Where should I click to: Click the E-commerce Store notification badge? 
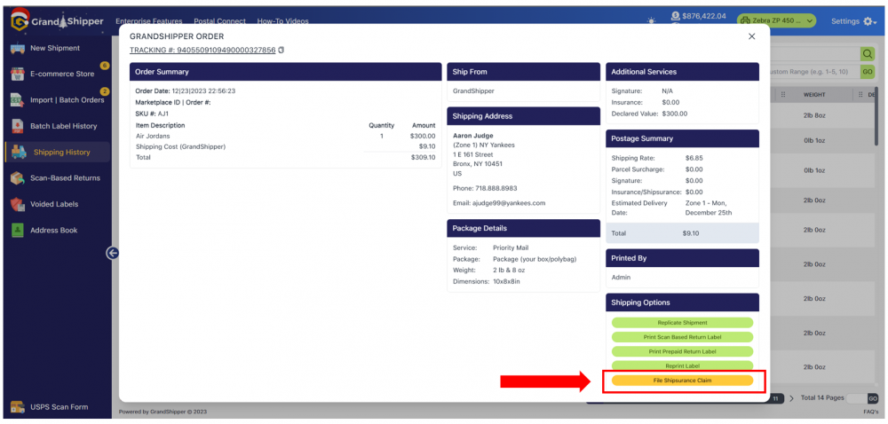(x=104, y=66)
